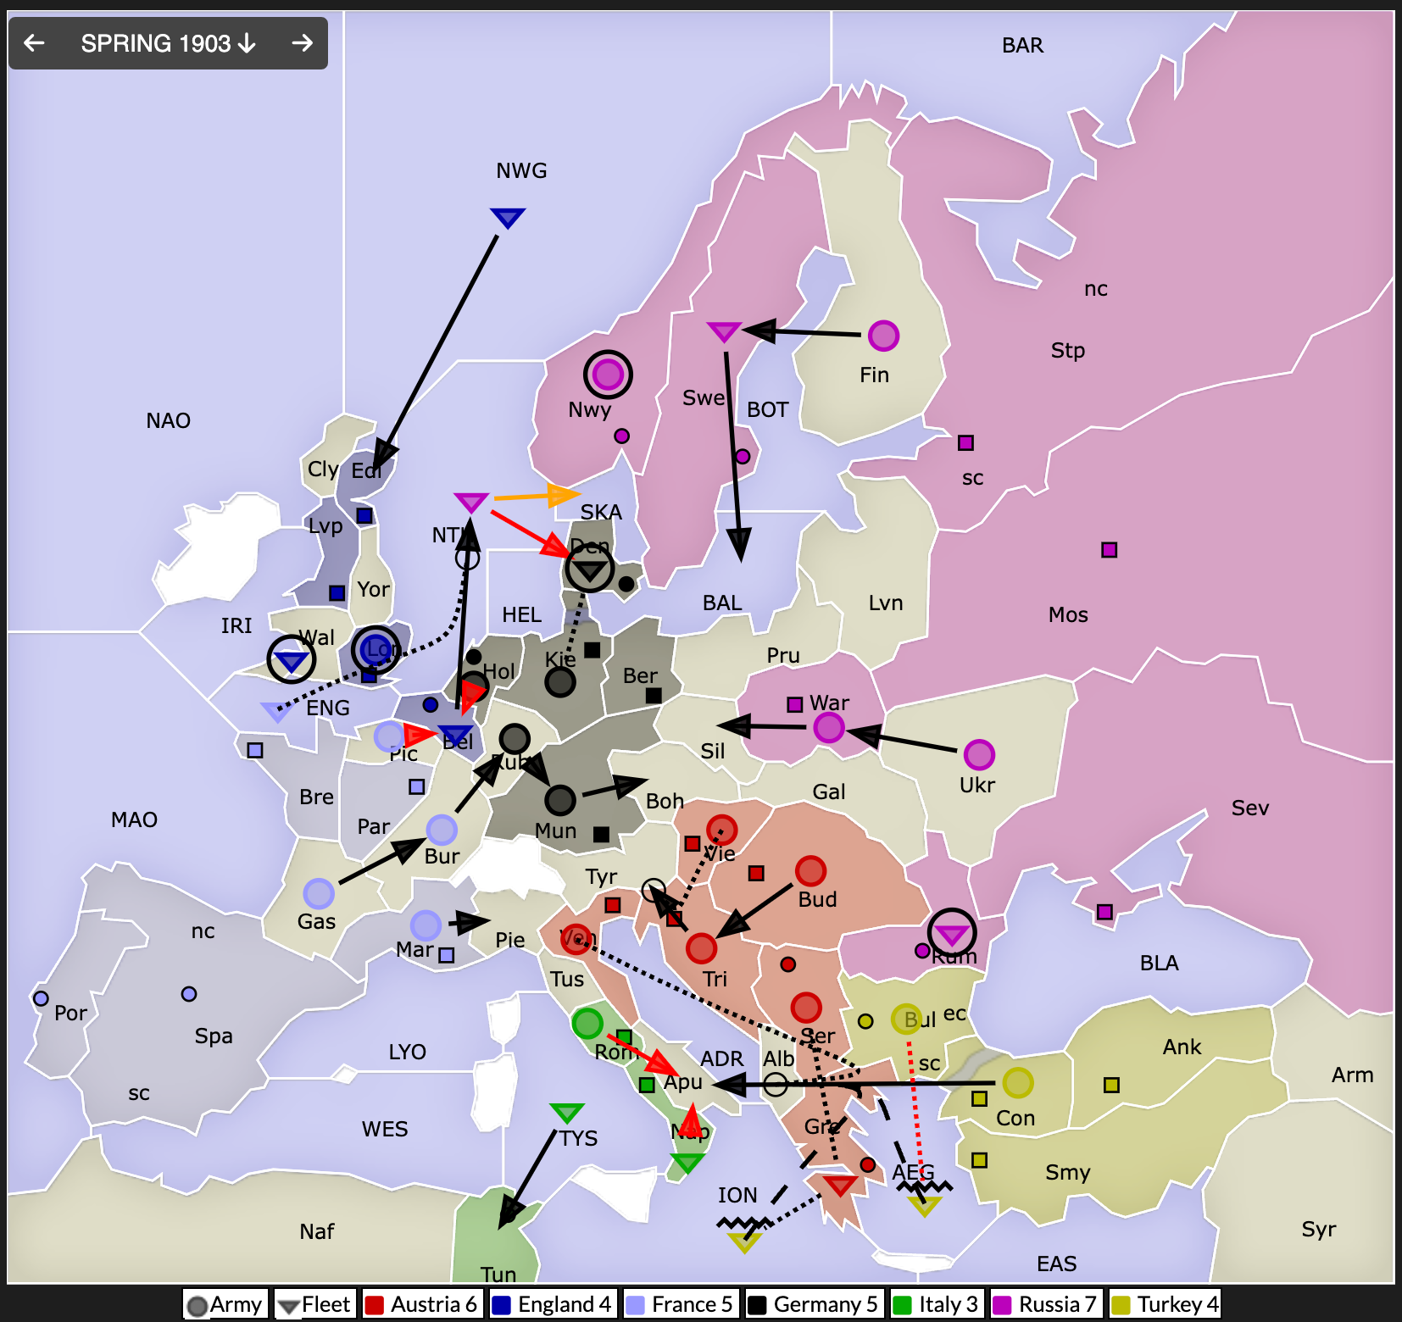
Task: Select the English fleet in NWG
Action: point(508,218)
